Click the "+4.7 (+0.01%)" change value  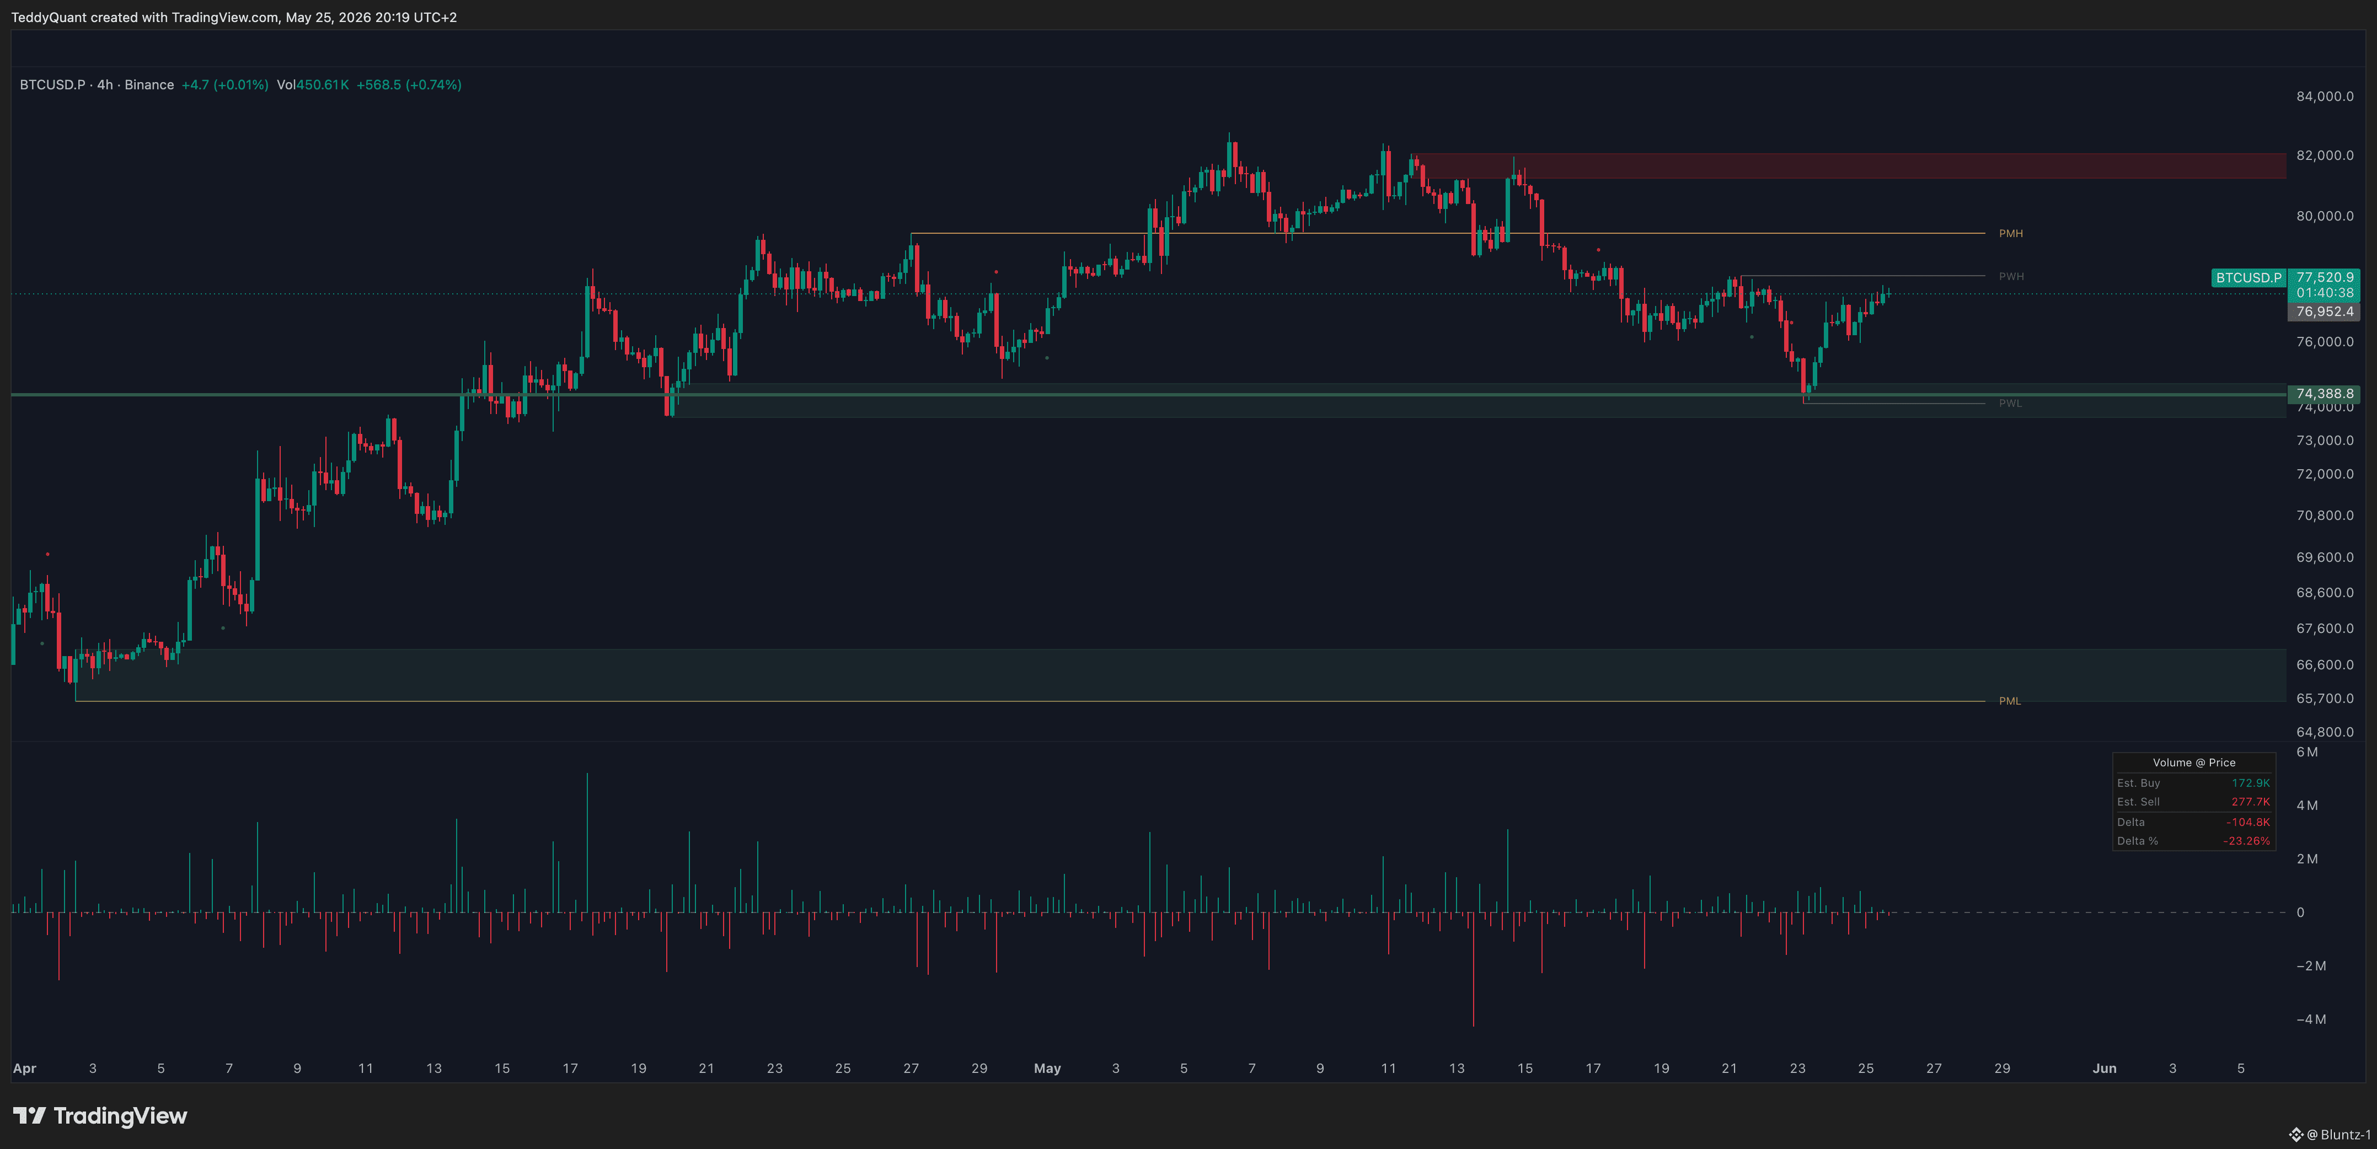click(x=225, y=85)
